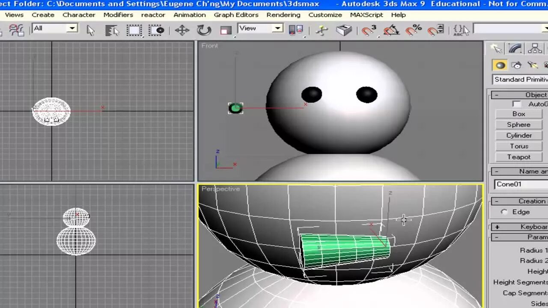Open the named selection sets field
This screenshot has width=548, height=308.
click(x=510, y=29)
